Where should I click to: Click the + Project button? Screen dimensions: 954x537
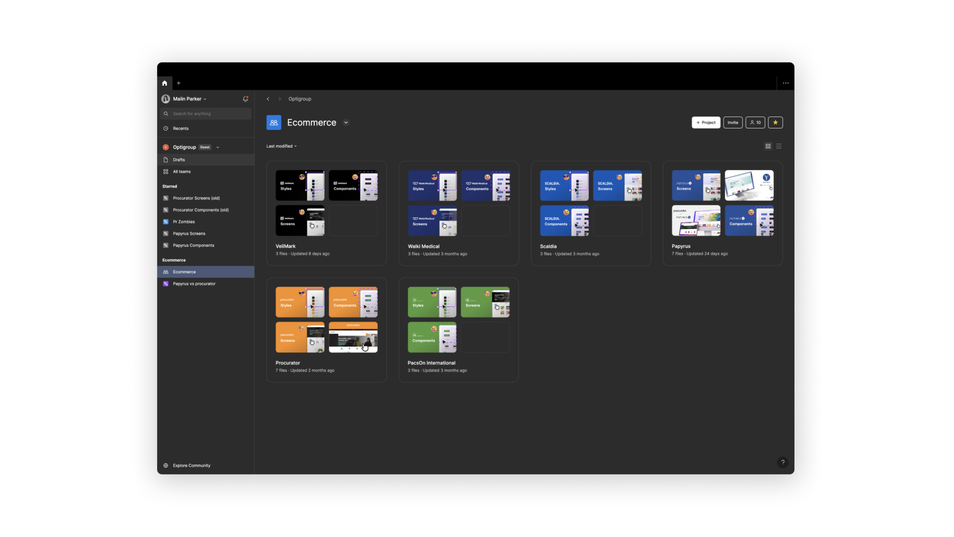pyautogui.click(x=706, y=123)
